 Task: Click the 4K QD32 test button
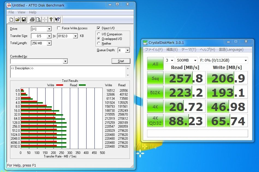(155, 121)
